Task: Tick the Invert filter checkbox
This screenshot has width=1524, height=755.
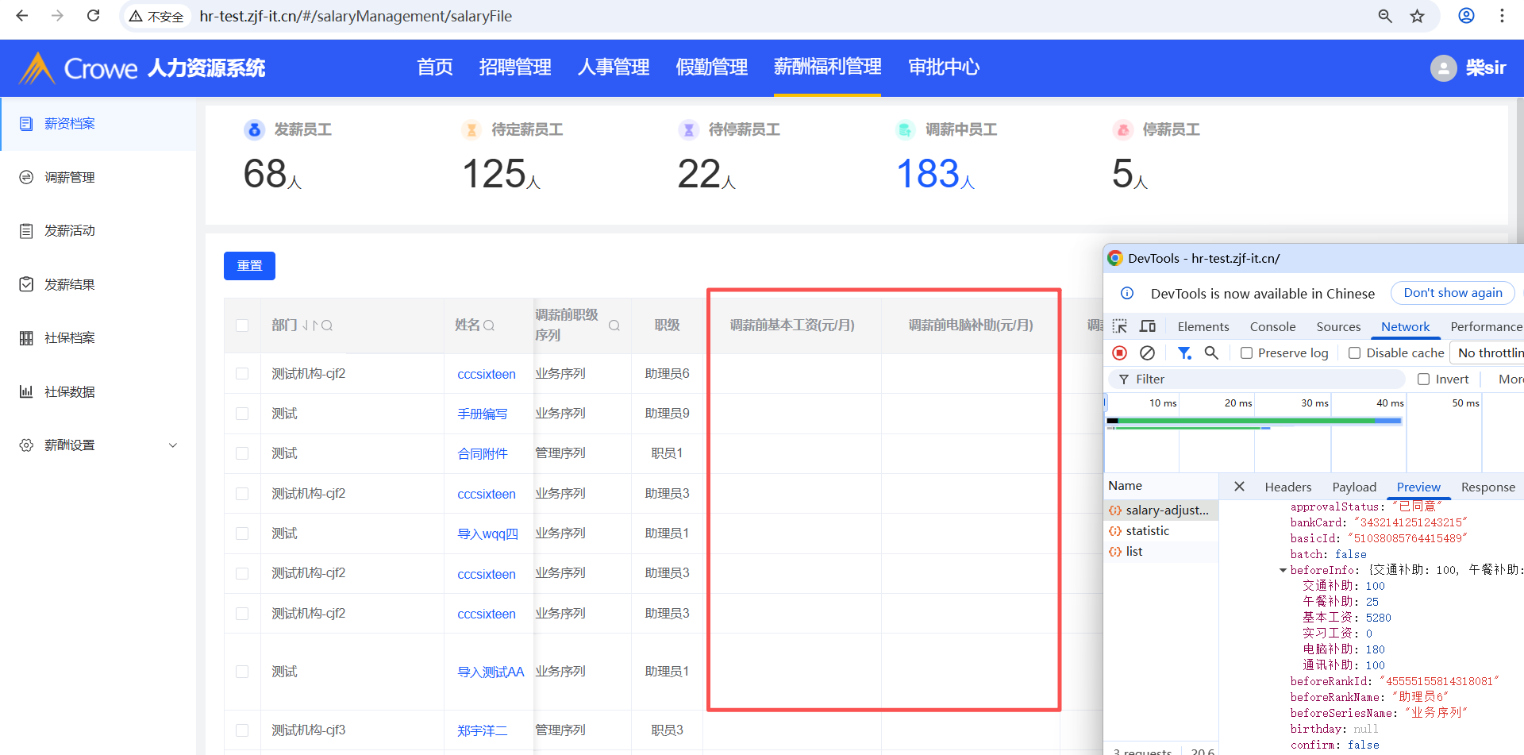Action: pos(1423,379)
